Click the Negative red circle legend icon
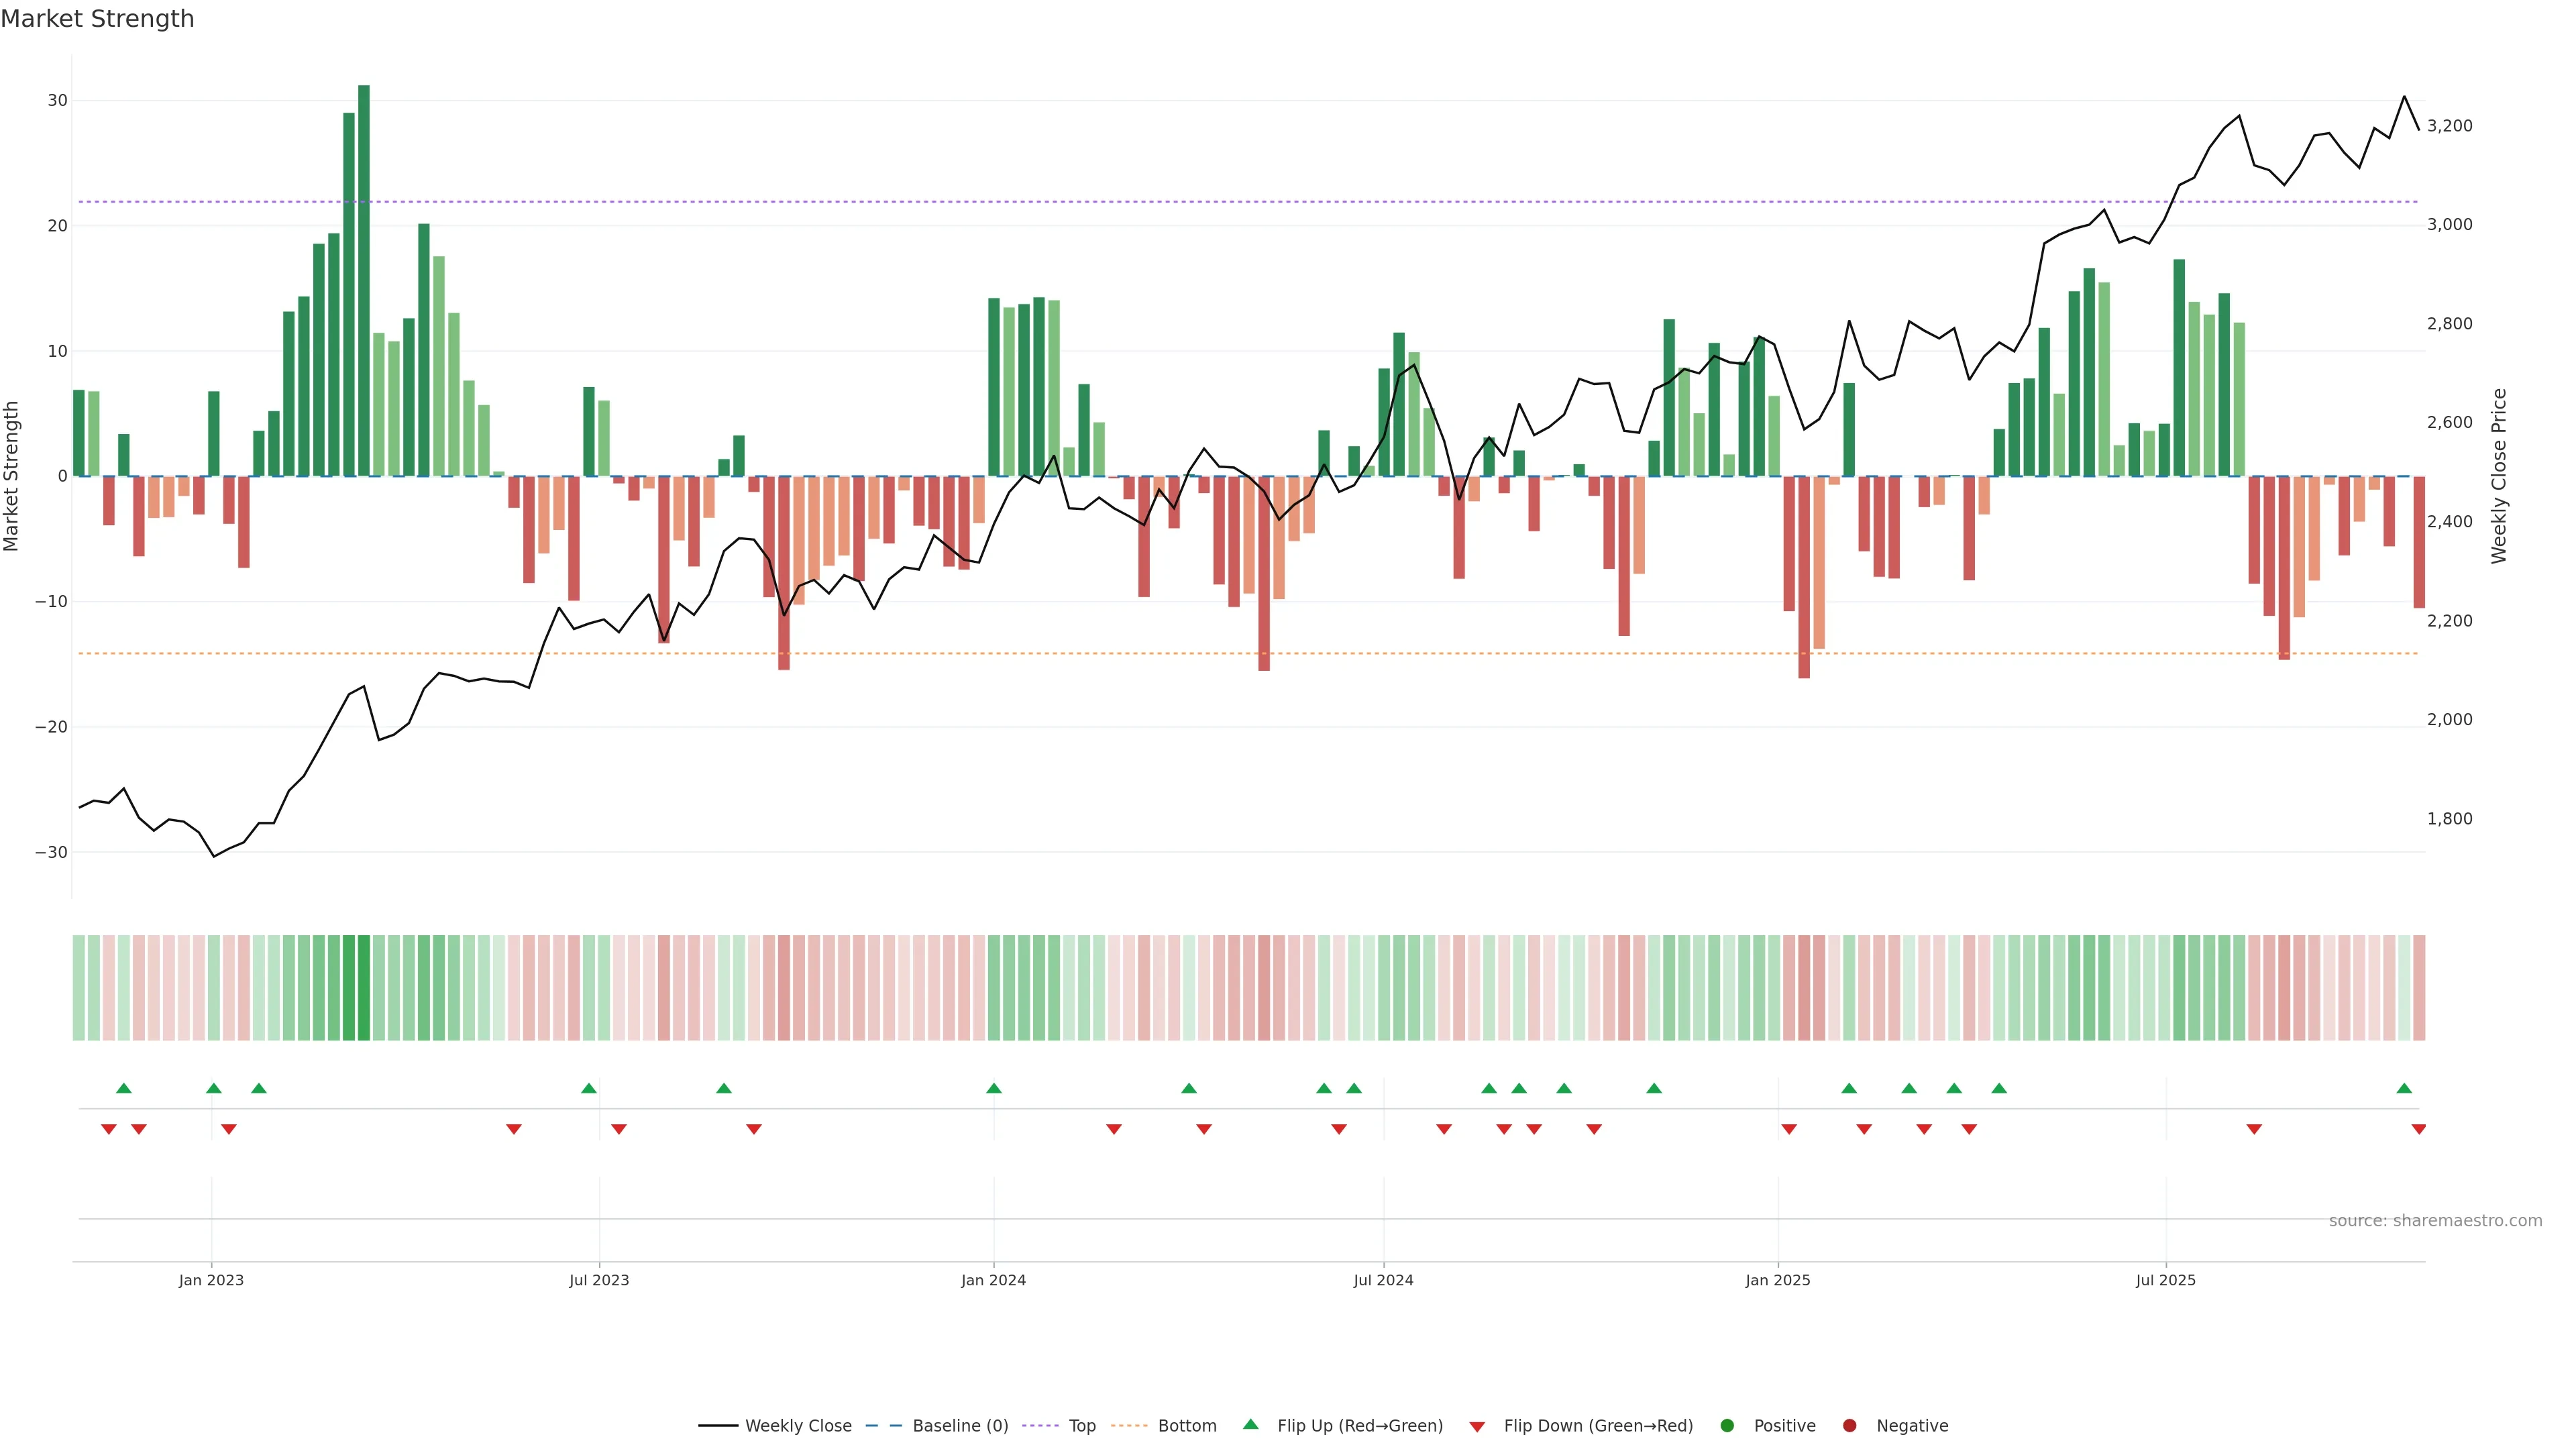 click(x=1849, y=1426)
